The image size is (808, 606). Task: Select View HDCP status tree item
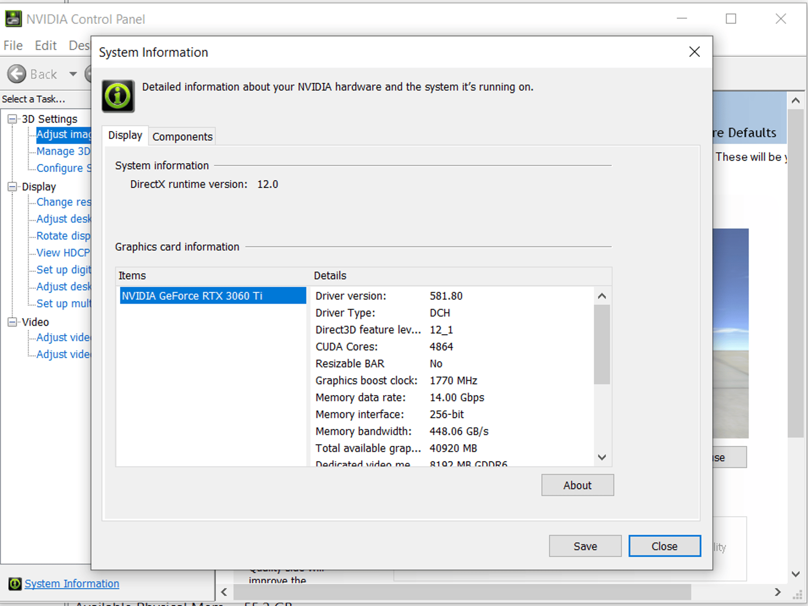(64, 253)
